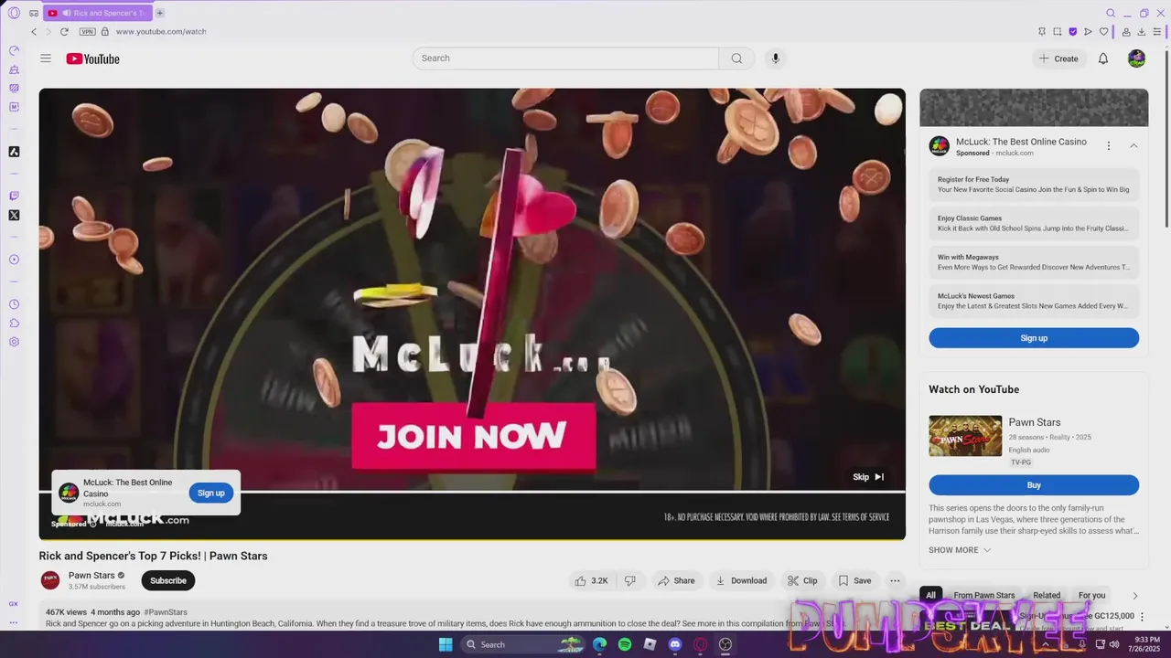Dislike the video
The height and width of the screenshot is (658, 1171).
[629, 580]
